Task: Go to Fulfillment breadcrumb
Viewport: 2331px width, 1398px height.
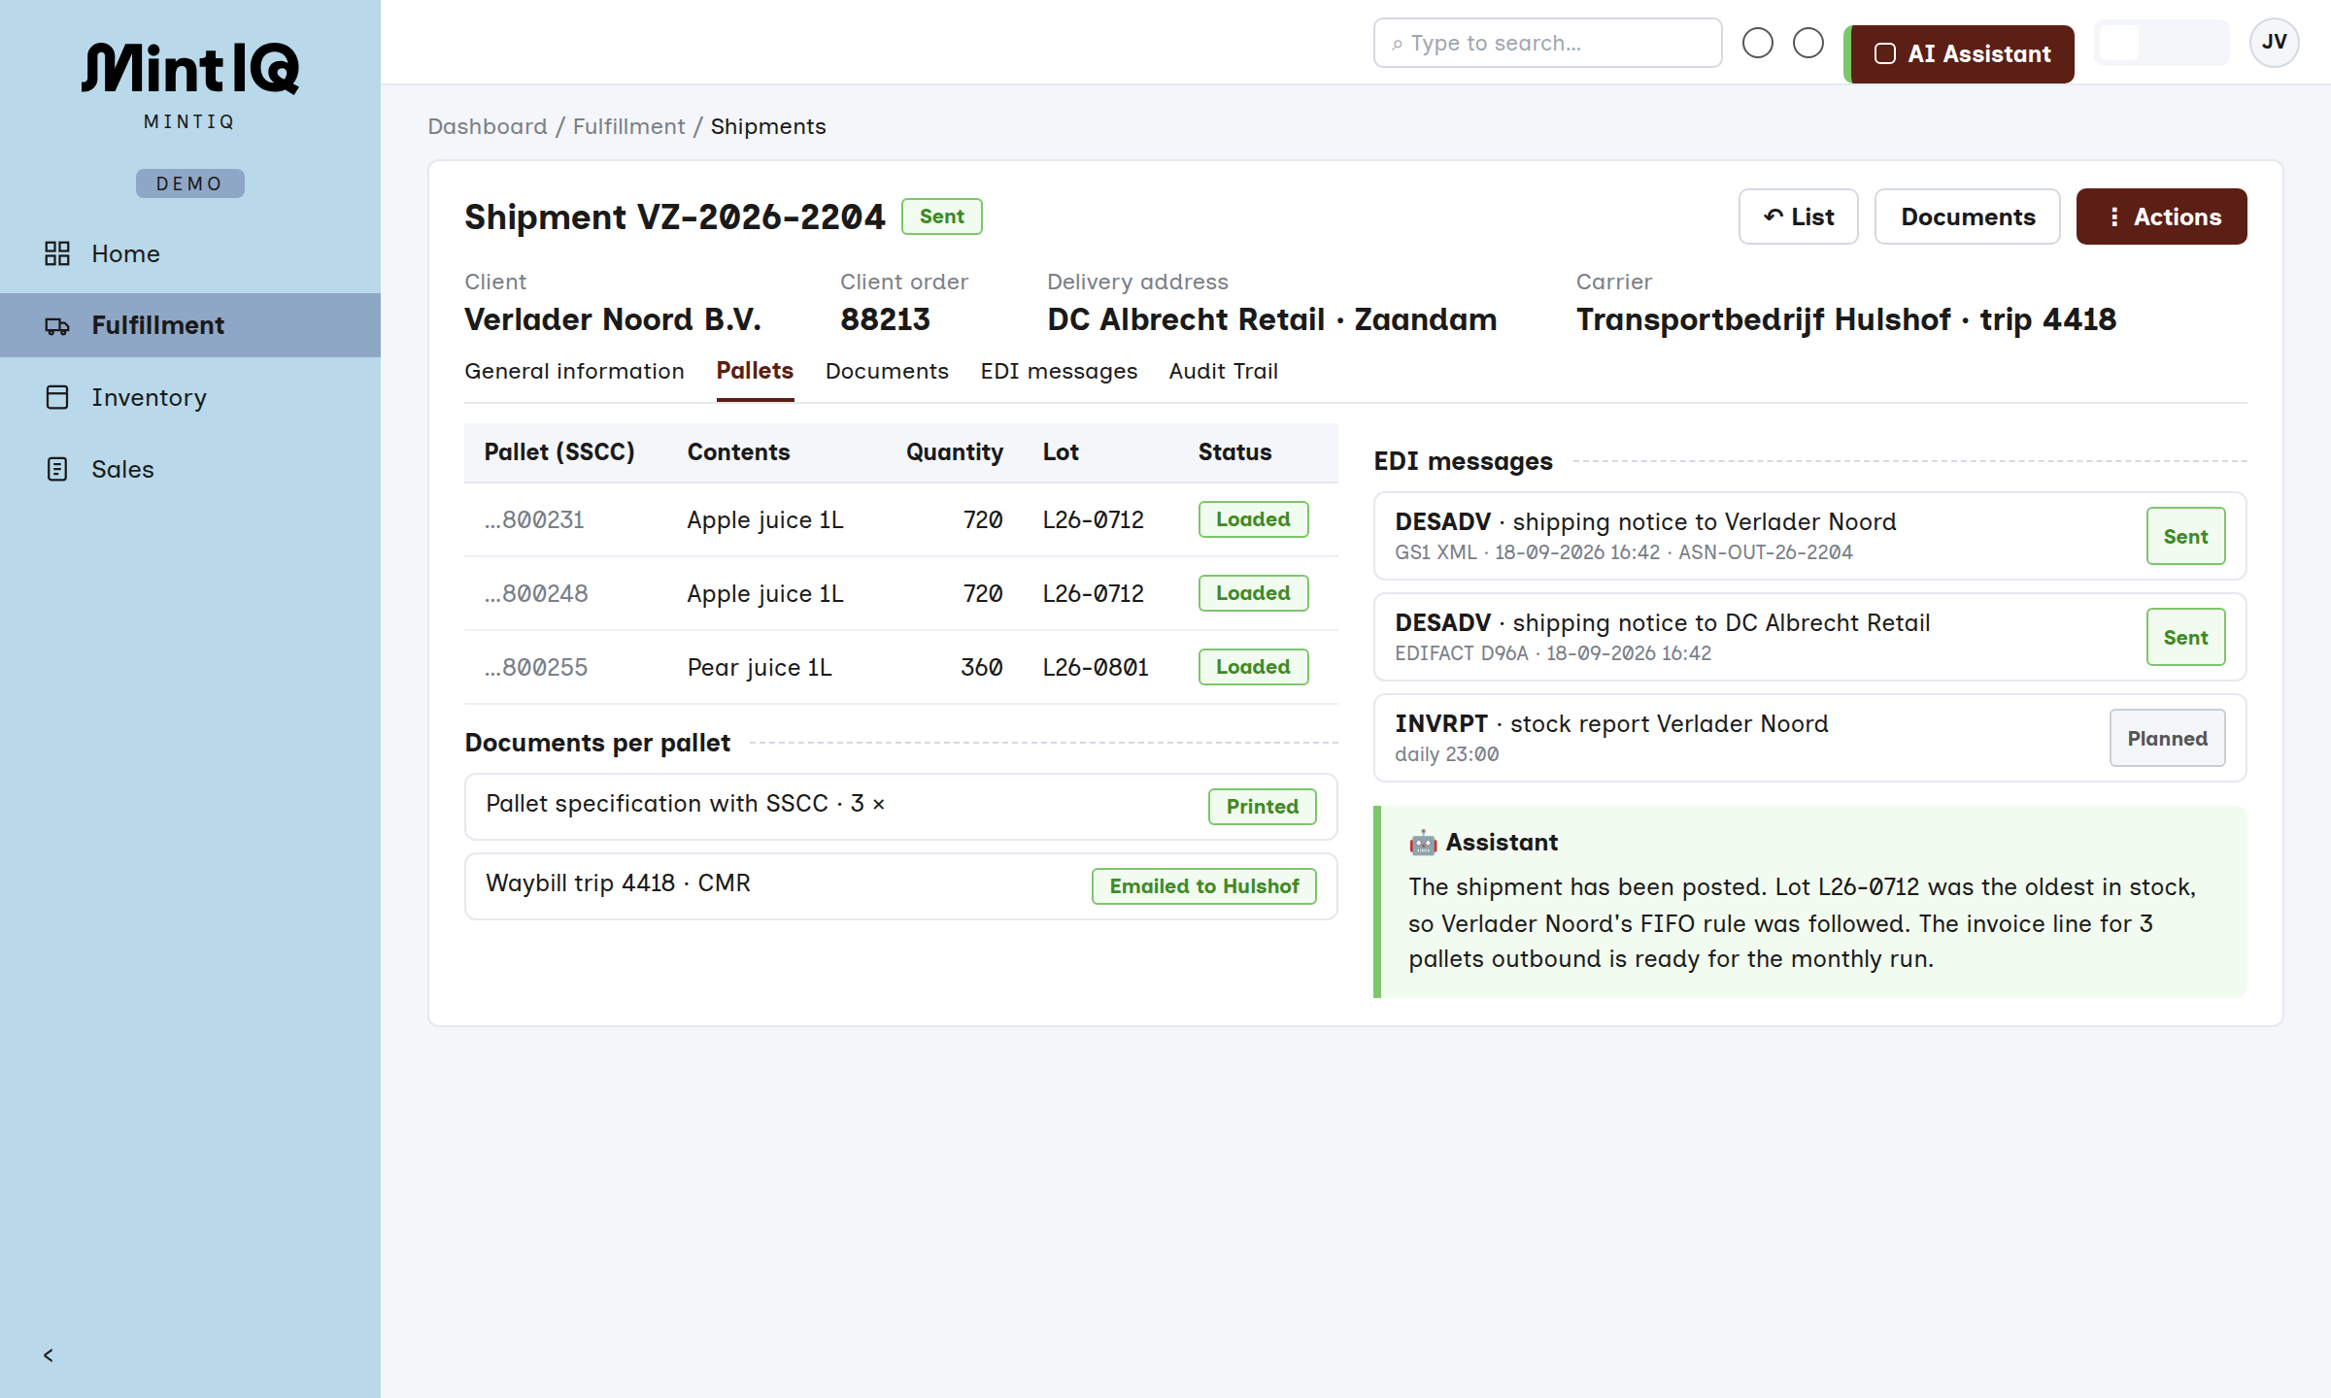Action: point(629,126)
